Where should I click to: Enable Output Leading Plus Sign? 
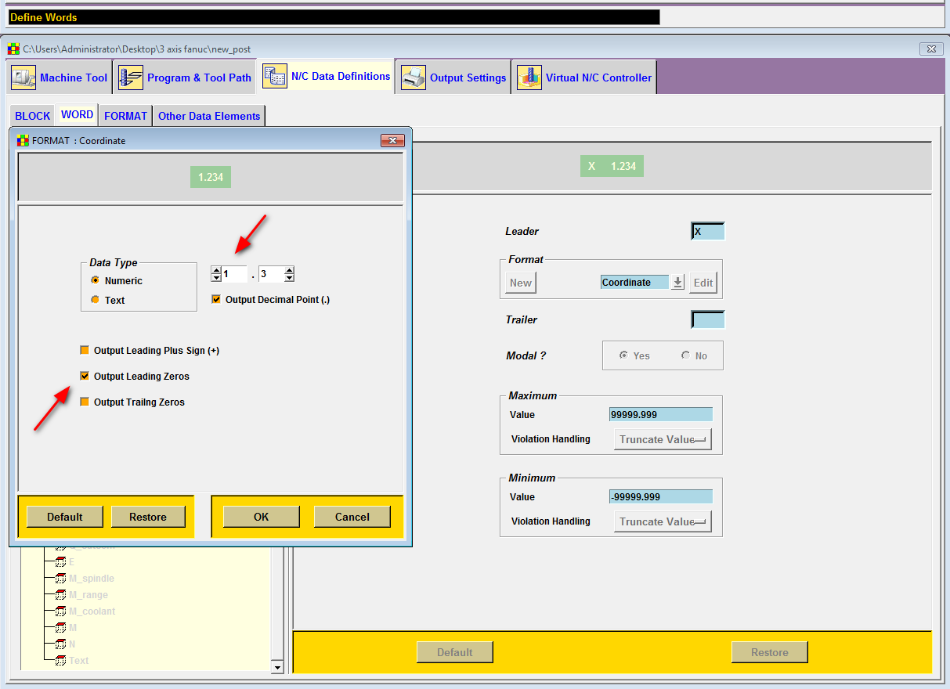[x=85, y=351]
